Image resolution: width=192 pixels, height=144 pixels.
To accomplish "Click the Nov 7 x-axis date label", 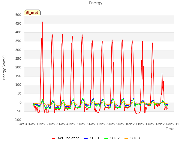I will pos(94,124).
